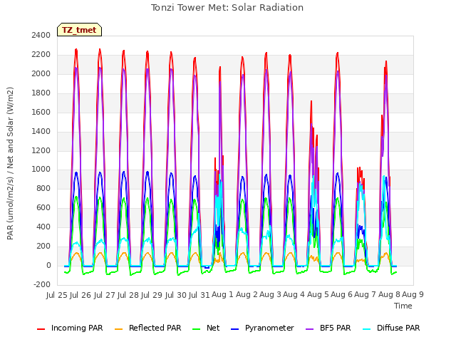Select the Net legend label
Viewport: 456px width, 342px height.
213,328
